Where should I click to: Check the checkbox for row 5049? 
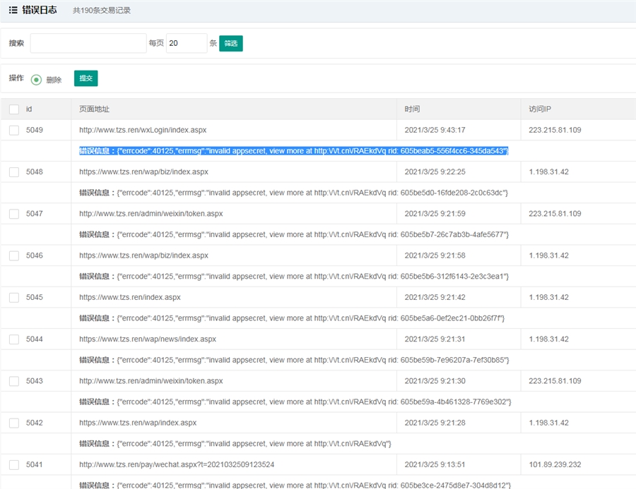click(14, 130)
